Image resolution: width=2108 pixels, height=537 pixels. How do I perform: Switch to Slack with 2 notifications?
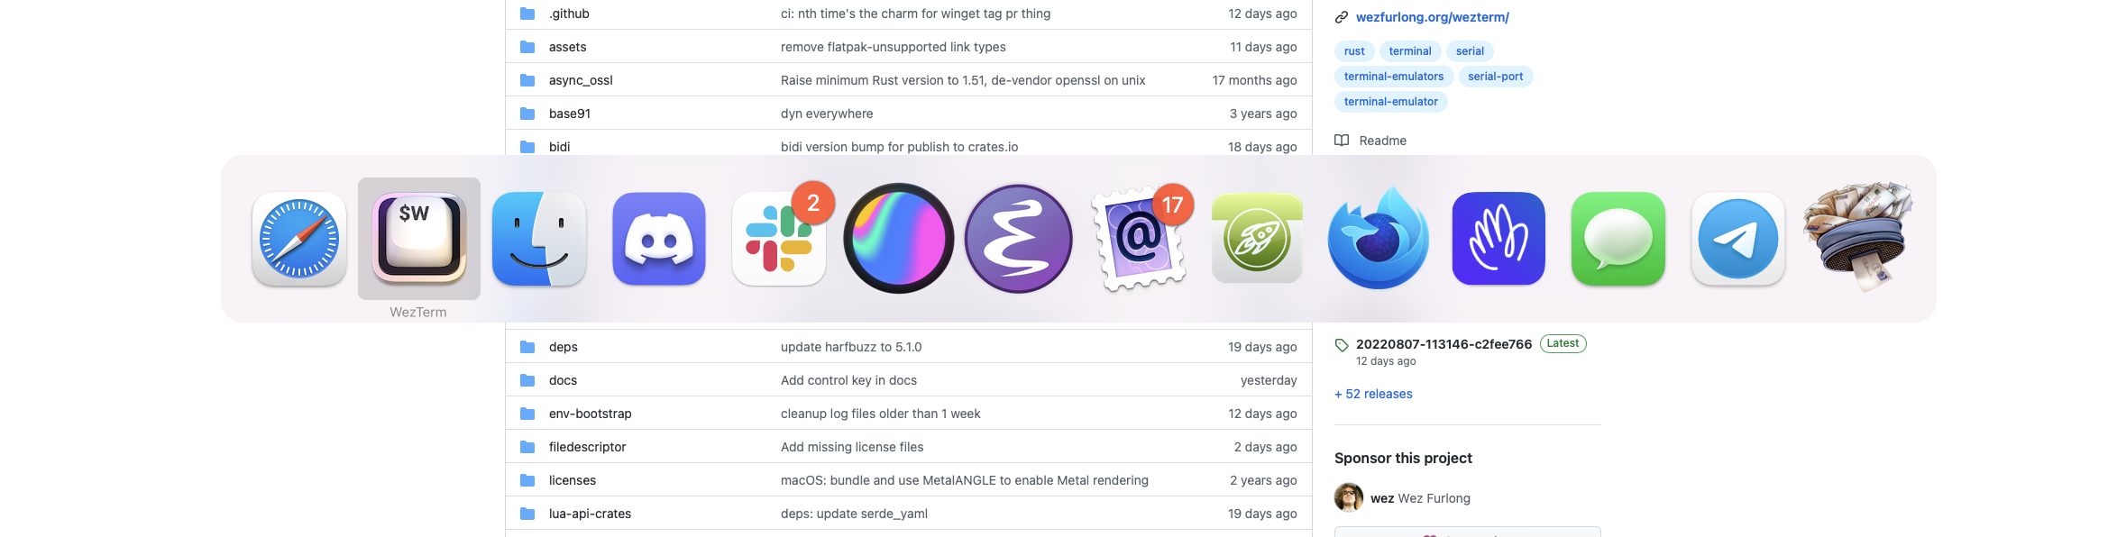(x=779, y=239)
